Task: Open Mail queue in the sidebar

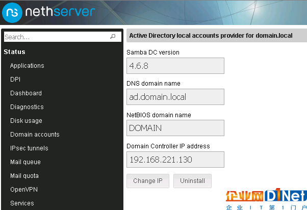Action: [25, 162]
